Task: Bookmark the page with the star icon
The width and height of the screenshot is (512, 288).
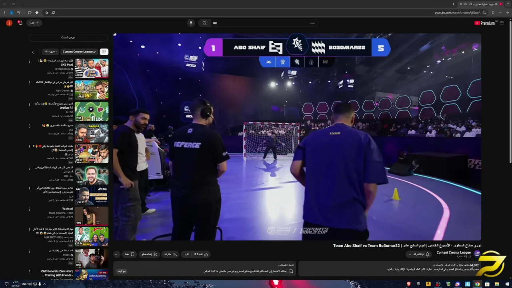Action: click(46, 12)
